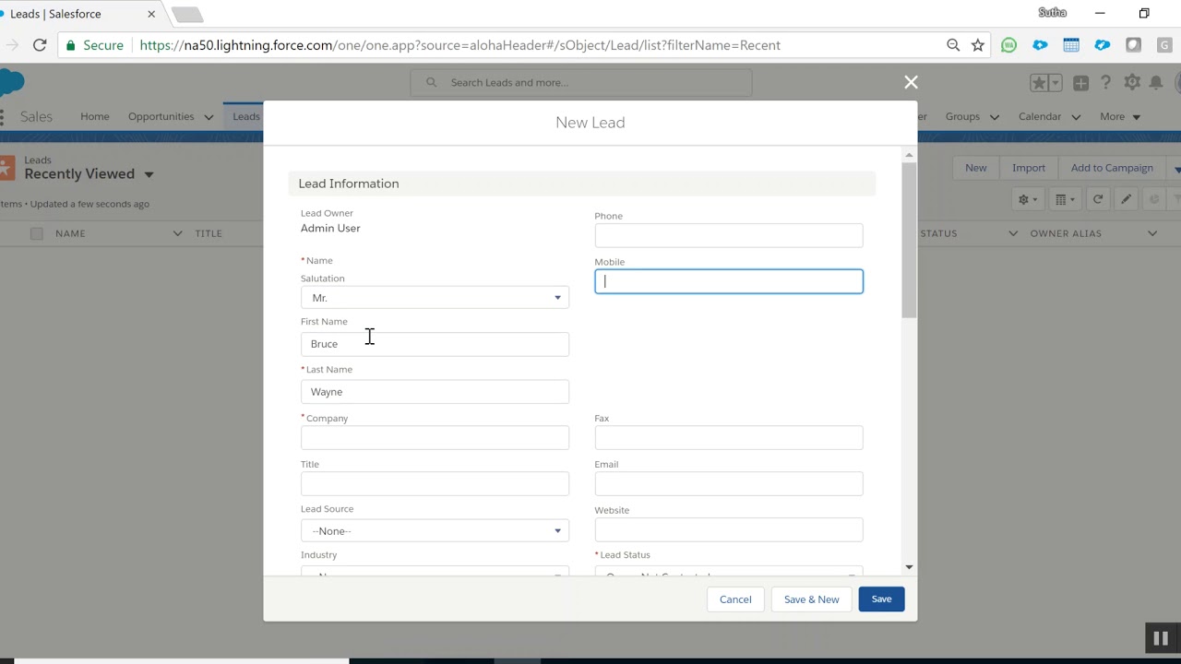
Task: Expand the Recently Viewed list view picker
Action: 149,174
